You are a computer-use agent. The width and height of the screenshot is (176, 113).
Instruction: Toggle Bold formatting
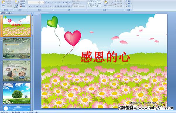(29, 6)
